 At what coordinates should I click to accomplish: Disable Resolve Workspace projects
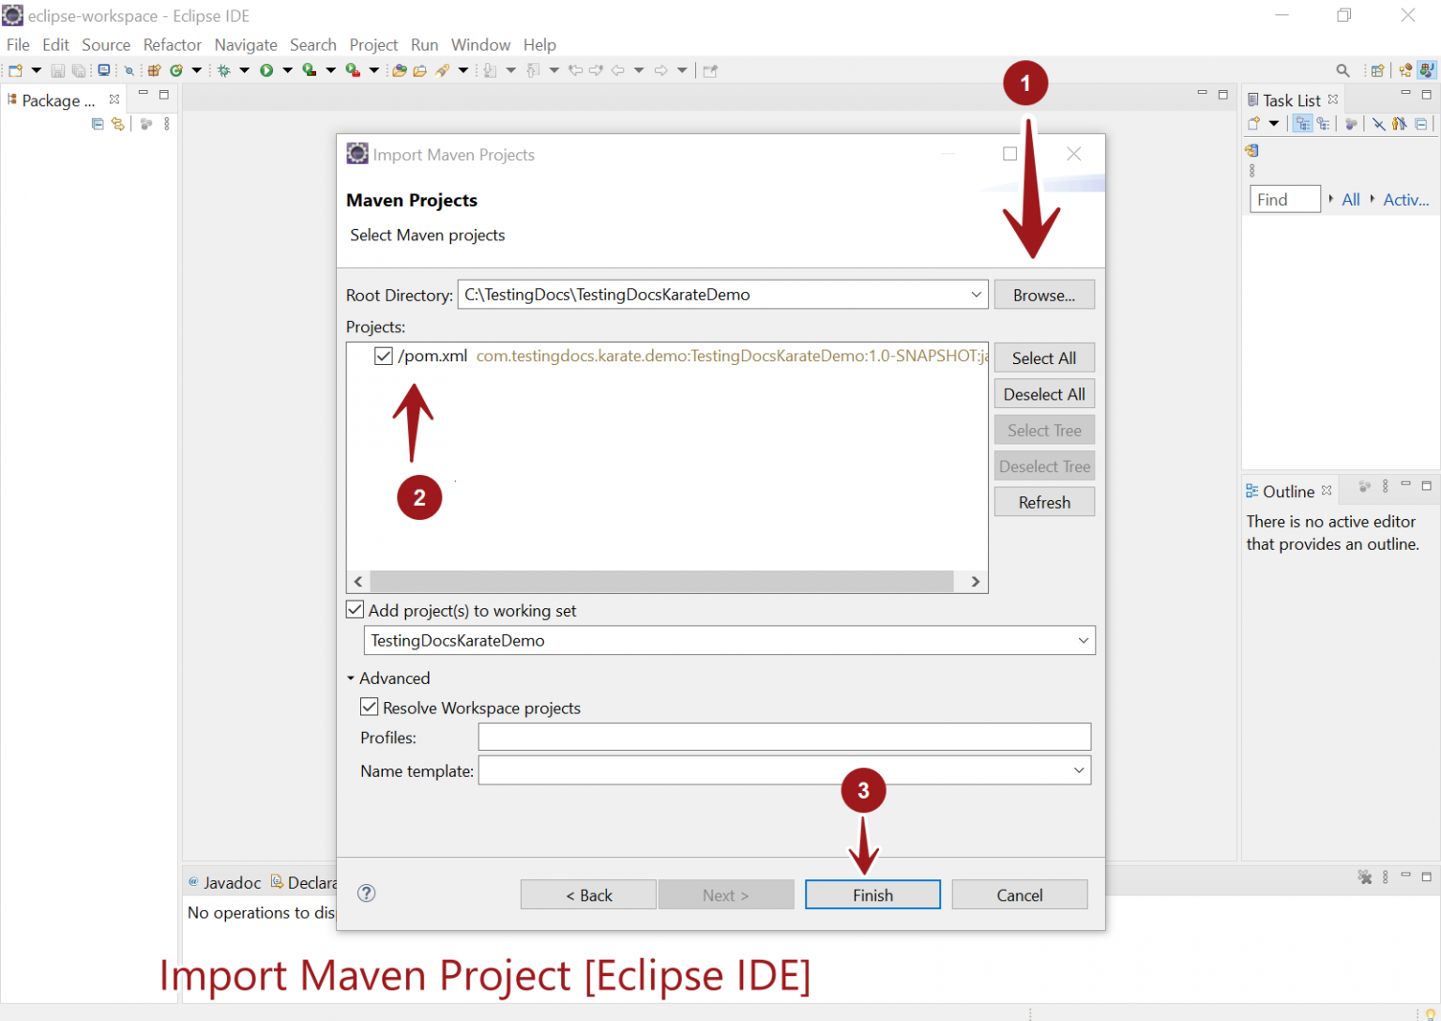(x=369, y=707)
